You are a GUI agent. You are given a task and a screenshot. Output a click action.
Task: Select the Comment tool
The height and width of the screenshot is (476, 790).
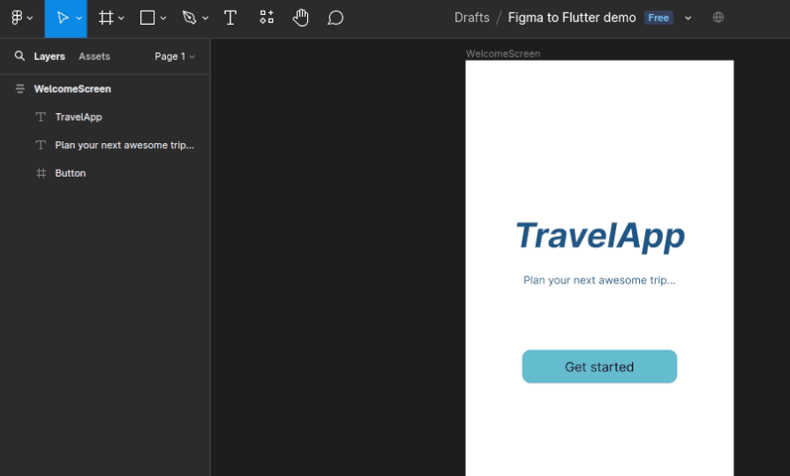[x=335, y=18]
